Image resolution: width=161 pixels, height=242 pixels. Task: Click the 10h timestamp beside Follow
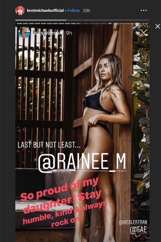tap(86, 11)
